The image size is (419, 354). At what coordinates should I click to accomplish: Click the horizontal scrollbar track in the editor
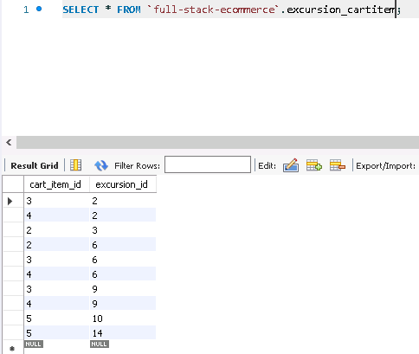(x=217, y=142)
